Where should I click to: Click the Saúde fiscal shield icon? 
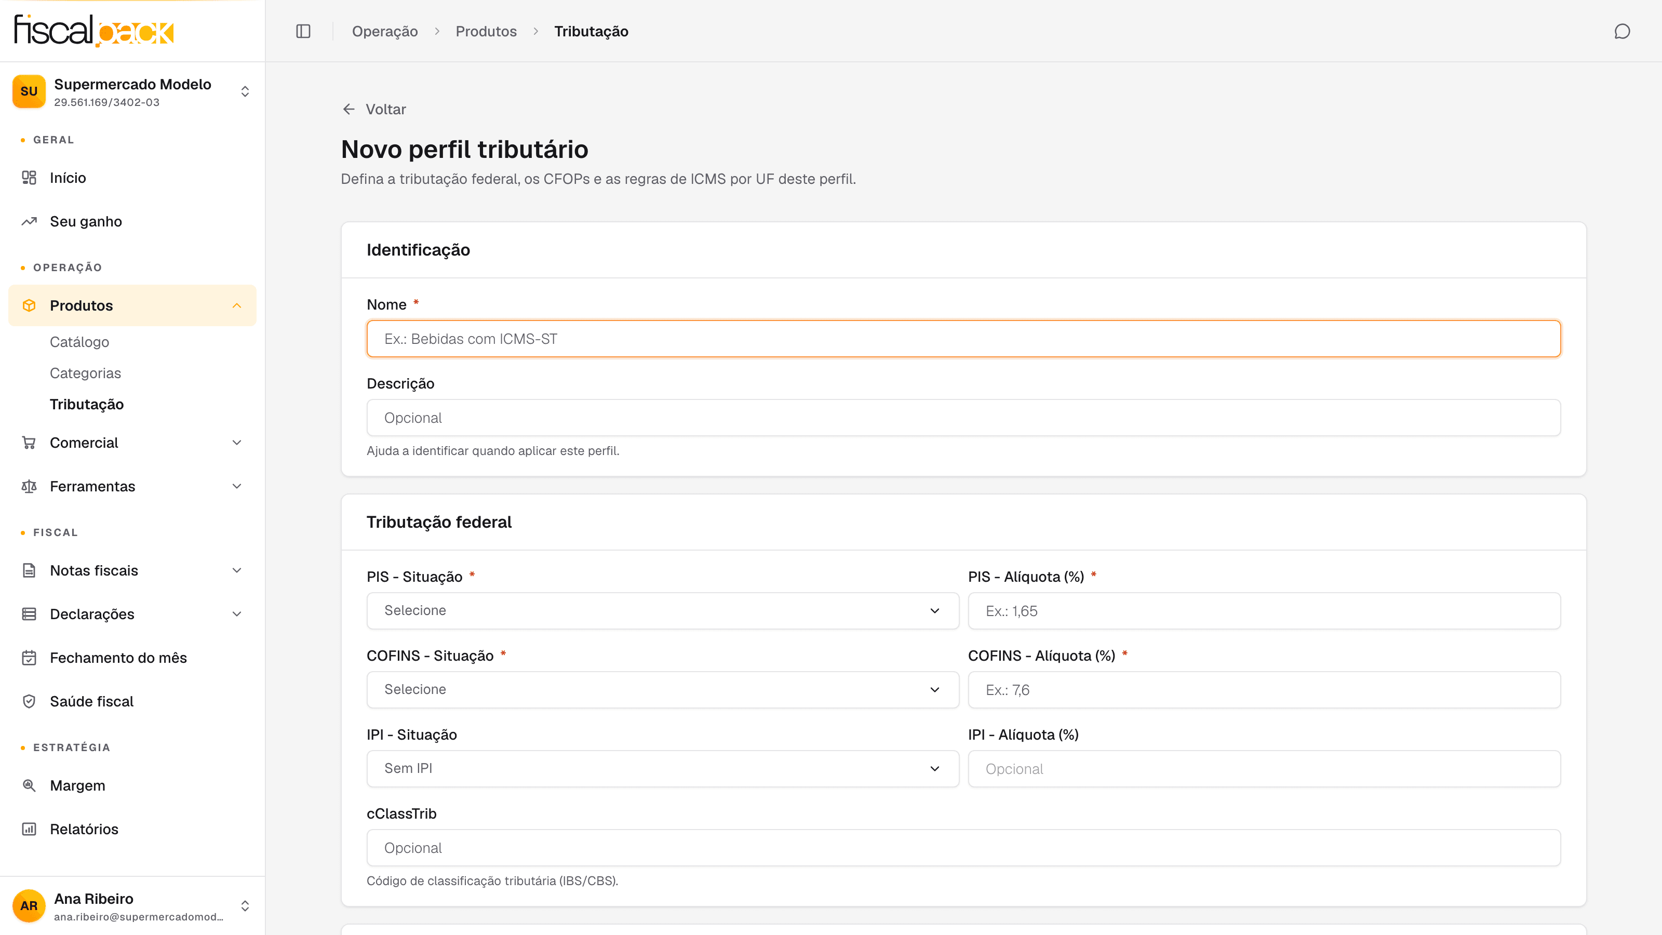(x=29, y=701)
